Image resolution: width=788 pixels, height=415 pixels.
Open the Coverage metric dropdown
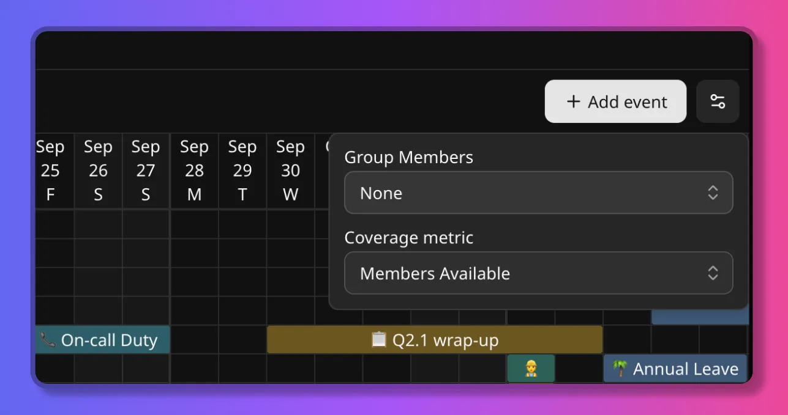pos(538,273)
